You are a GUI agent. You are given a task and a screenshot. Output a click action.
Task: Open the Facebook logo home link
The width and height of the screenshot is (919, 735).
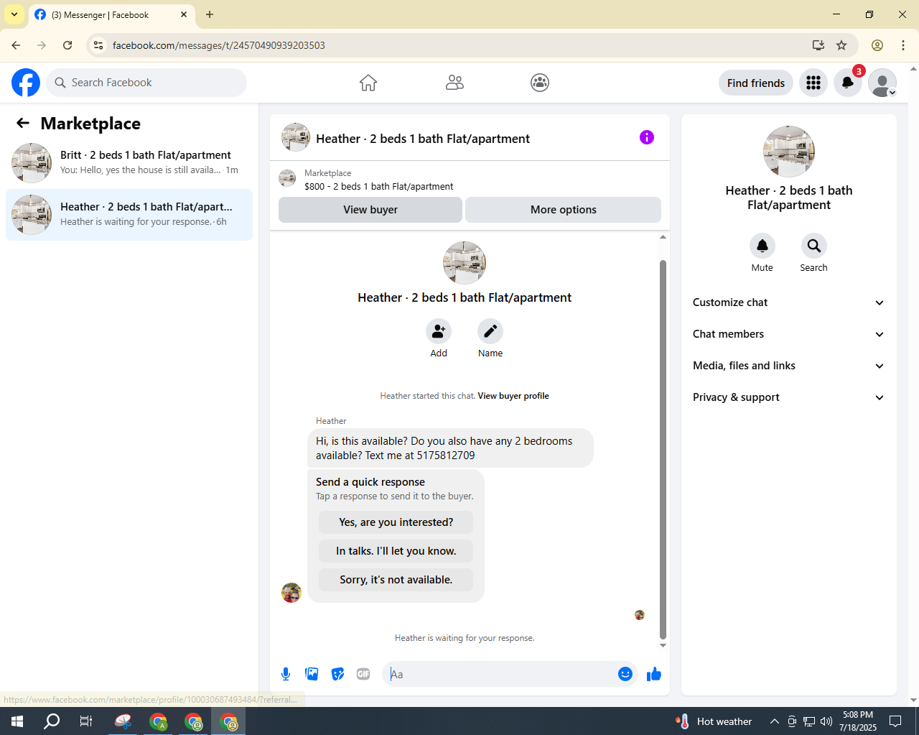pos(26,83)
